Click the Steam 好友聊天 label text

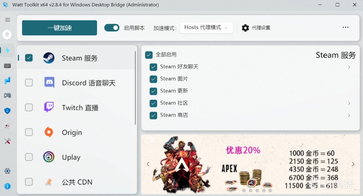[179, 67]
